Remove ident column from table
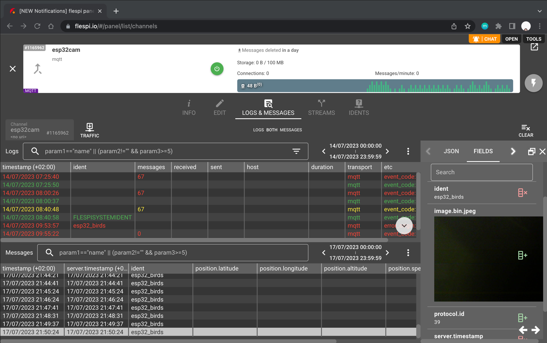 pos(522,193)
